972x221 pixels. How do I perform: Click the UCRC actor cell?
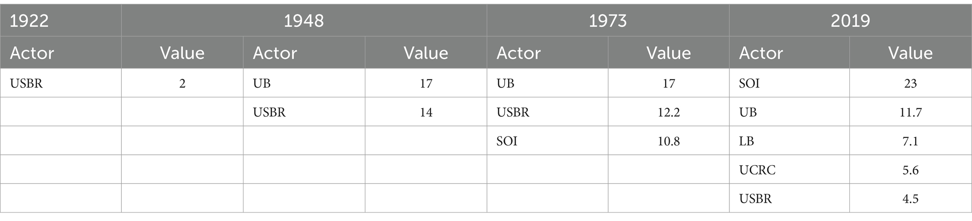789,169
